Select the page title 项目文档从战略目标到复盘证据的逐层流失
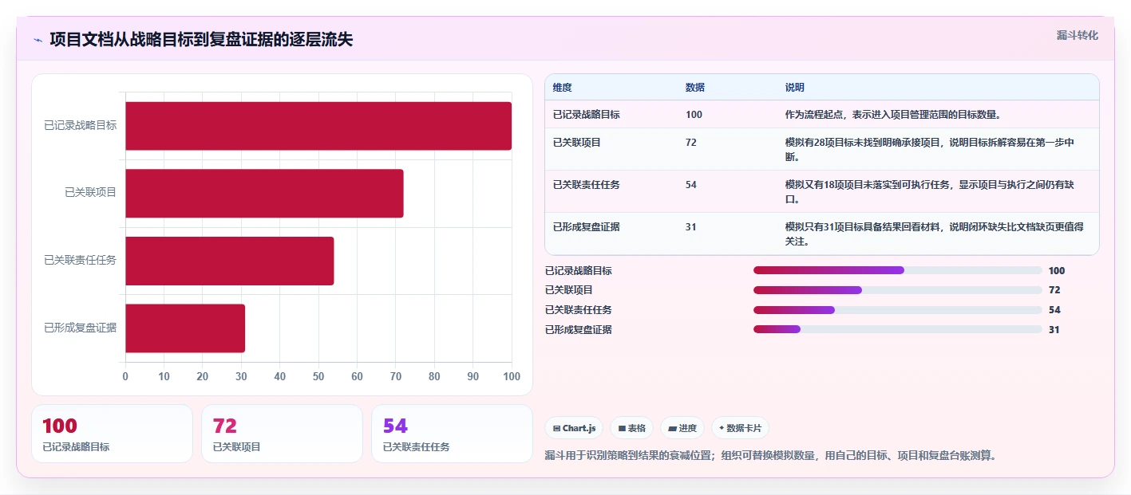 [201, 39]
